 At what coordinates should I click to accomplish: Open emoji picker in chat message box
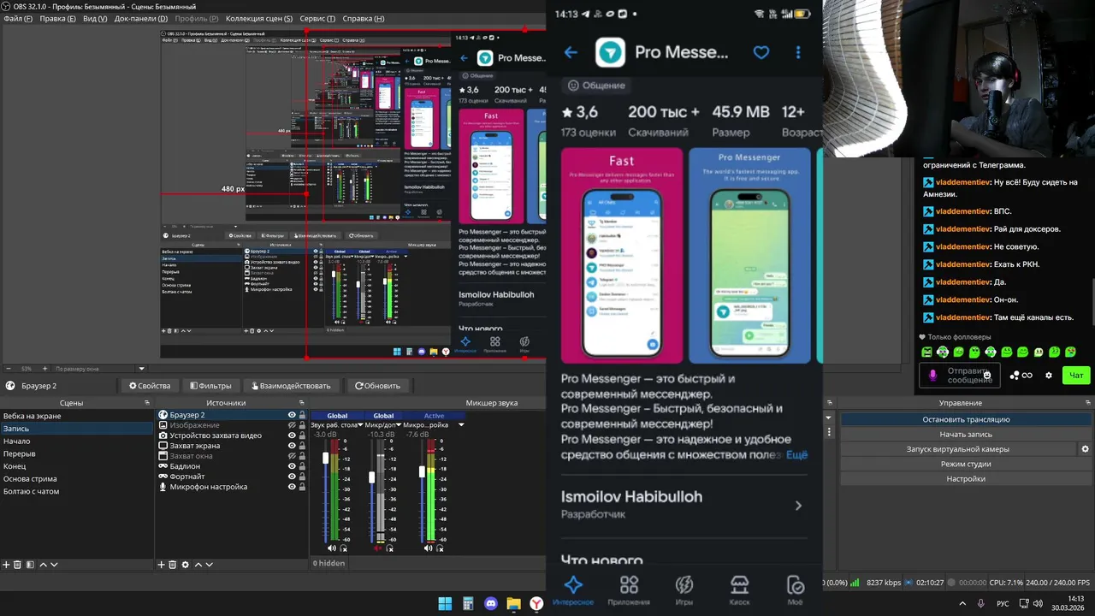click(987, 375)
